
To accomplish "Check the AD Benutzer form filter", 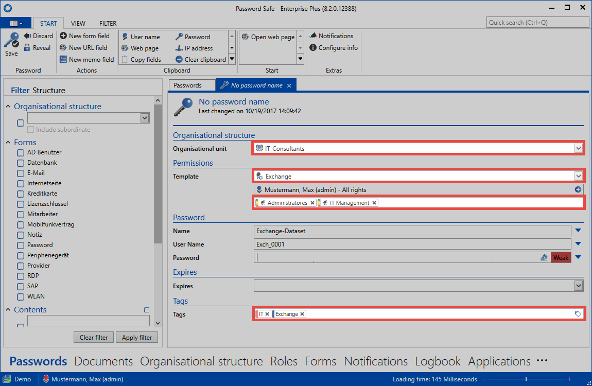I will pos(21,152).
